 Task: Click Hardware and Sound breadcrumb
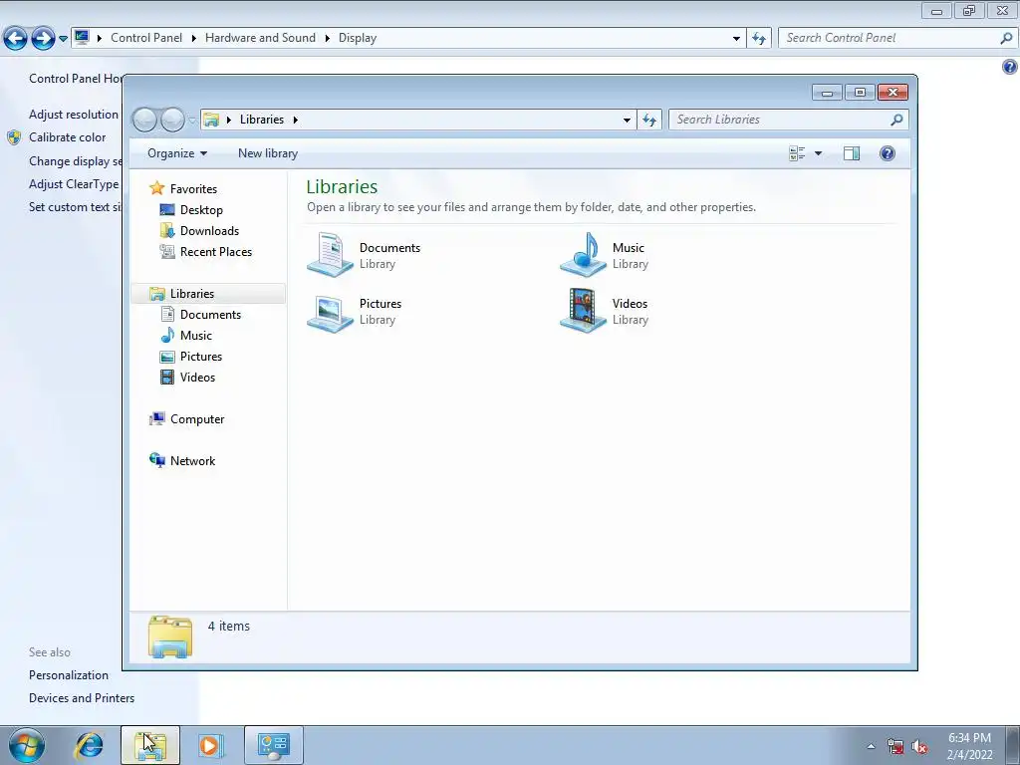click(x=260, y=38)
